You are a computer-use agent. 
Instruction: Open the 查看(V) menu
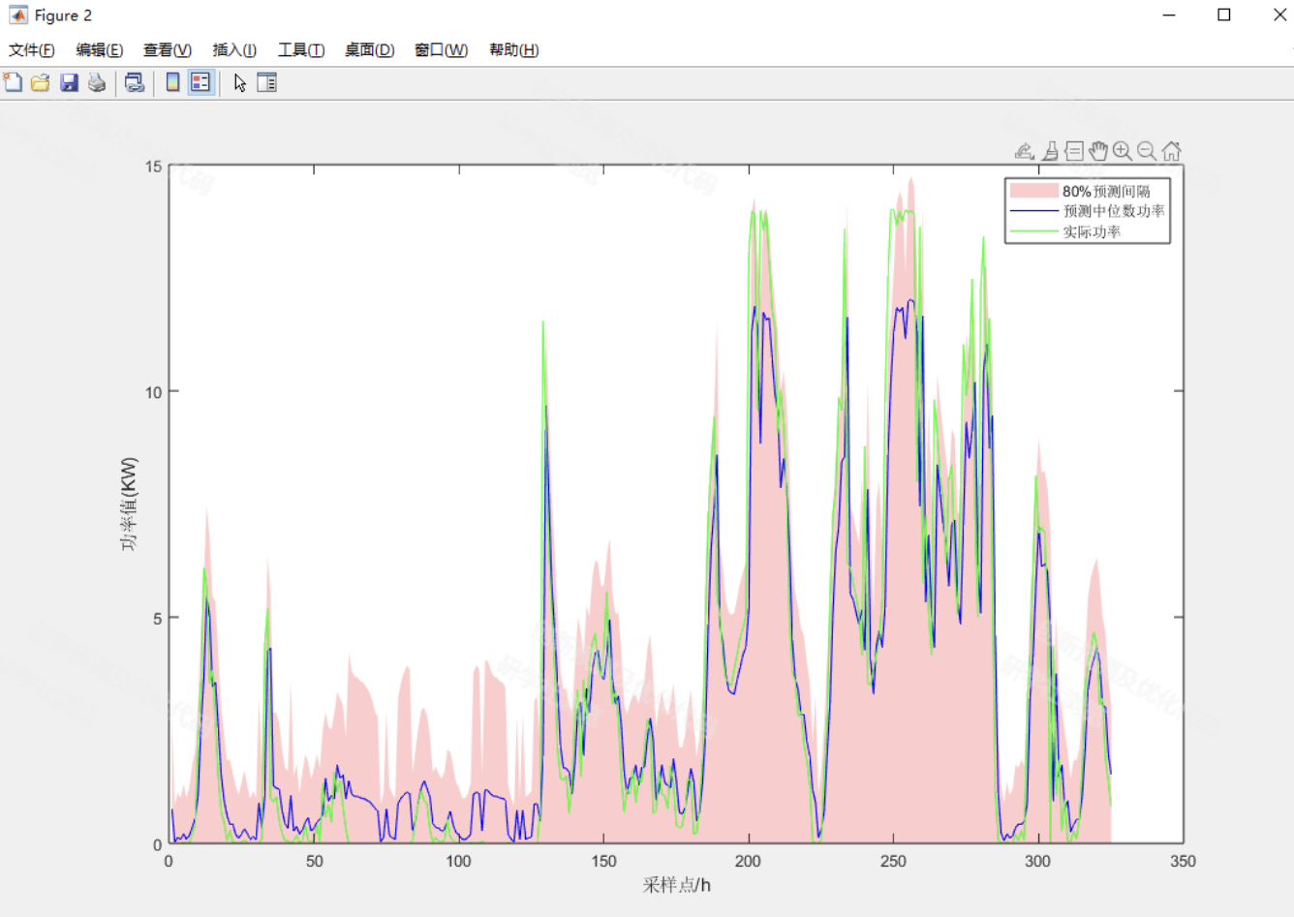(168, 50)
